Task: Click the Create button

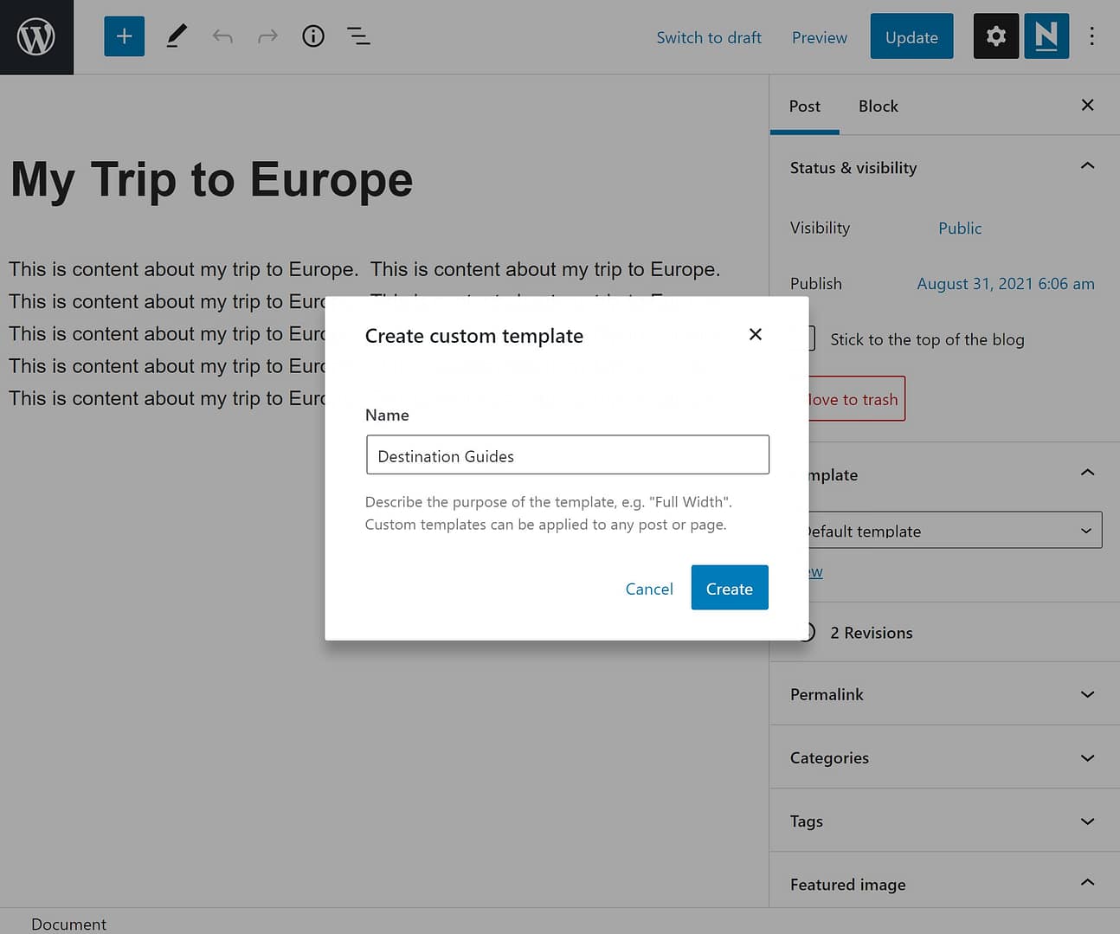Action: click(729, 588)
